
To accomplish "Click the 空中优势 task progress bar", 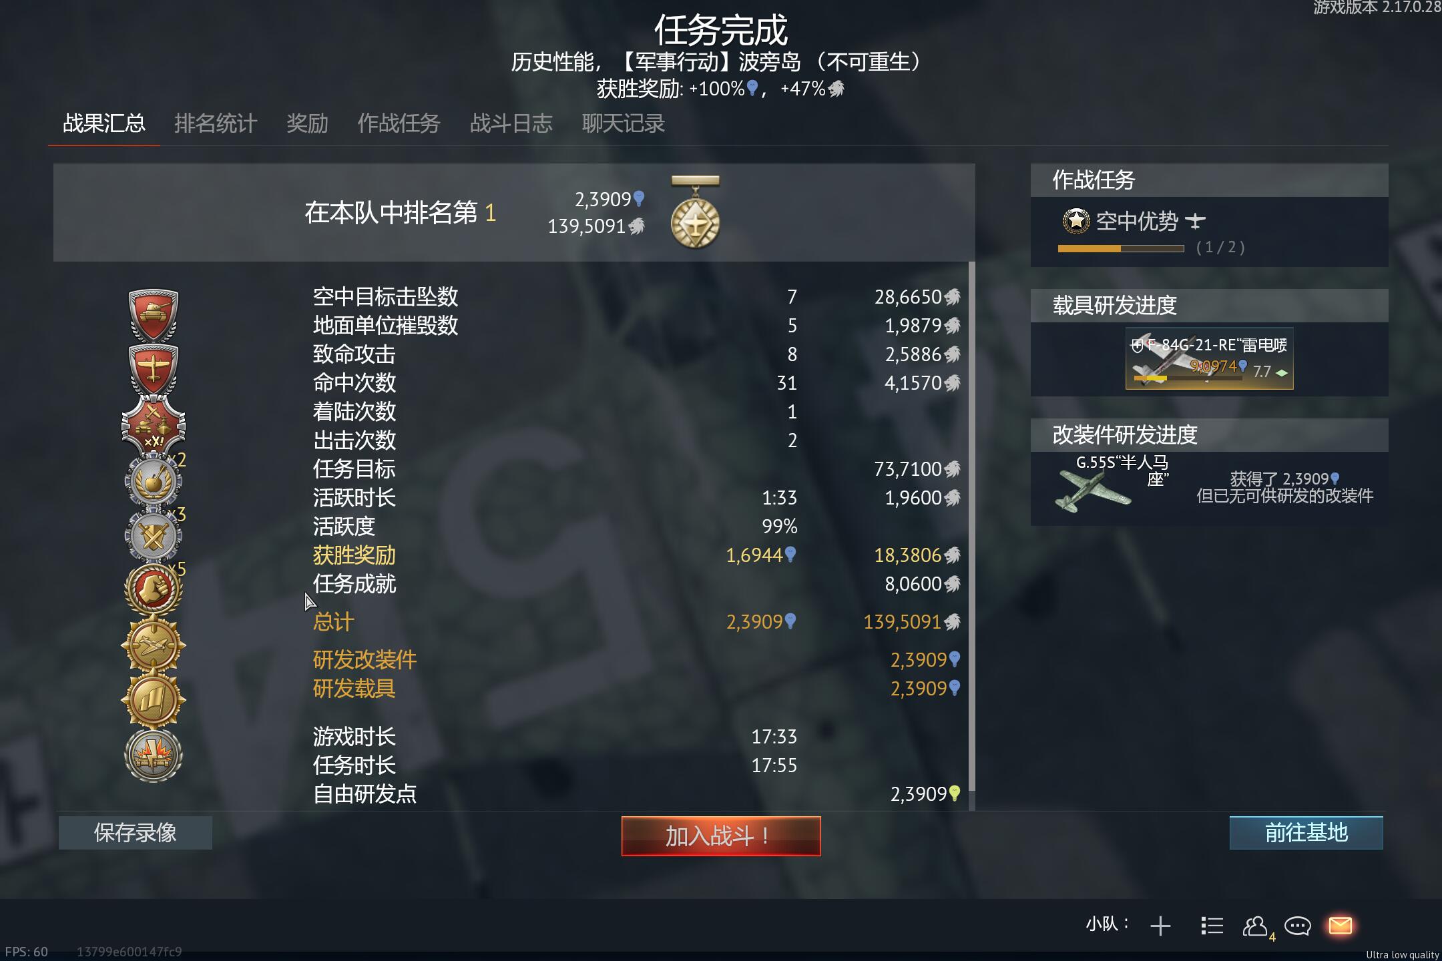I will (x=1121, y=248).
